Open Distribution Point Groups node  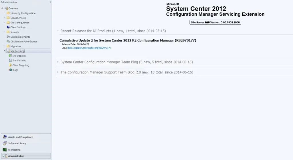(24, 41)
